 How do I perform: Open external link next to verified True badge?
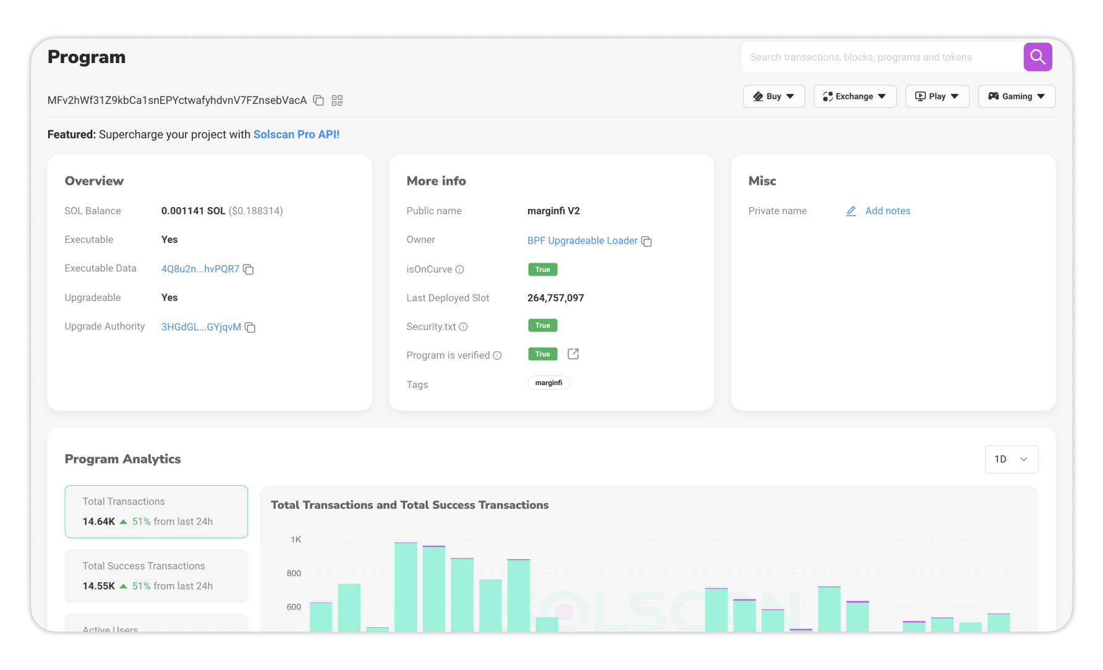coord(573,354)
